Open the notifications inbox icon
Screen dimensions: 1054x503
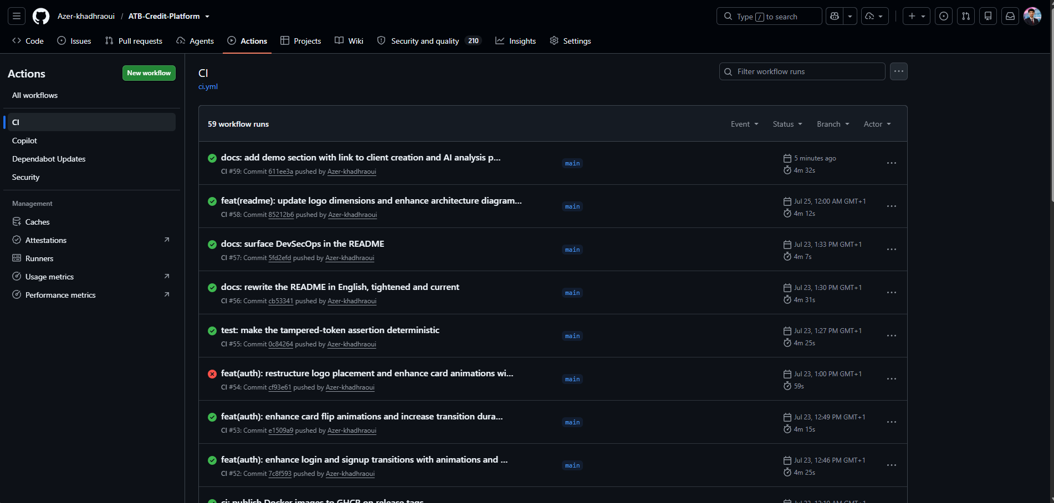[x=1010, y=17]
